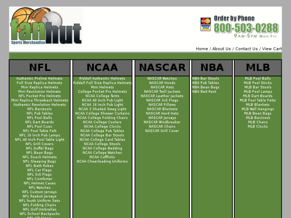The image size is (291, 218).
Task: Open Authentic Proline Helmets
Action: coord(39,78)
